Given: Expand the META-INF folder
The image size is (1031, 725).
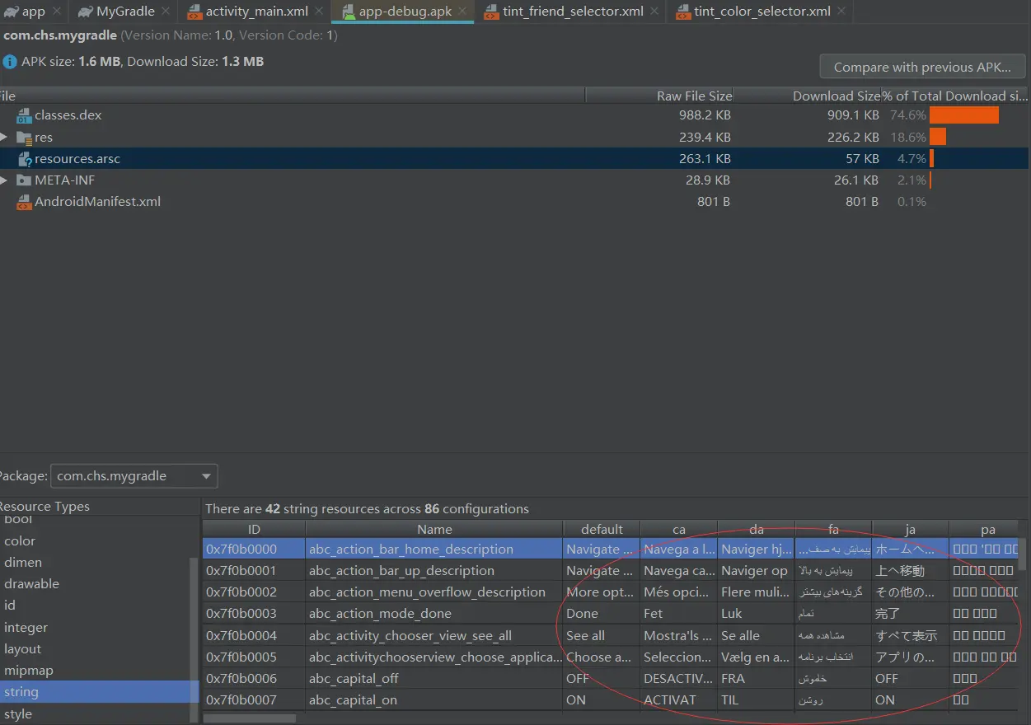Looking at the screenshot, I should tap(4, 180).
